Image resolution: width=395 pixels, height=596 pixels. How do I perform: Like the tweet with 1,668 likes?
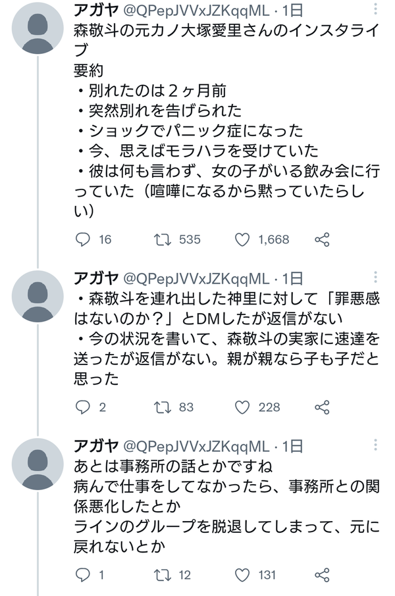[242, 239]
